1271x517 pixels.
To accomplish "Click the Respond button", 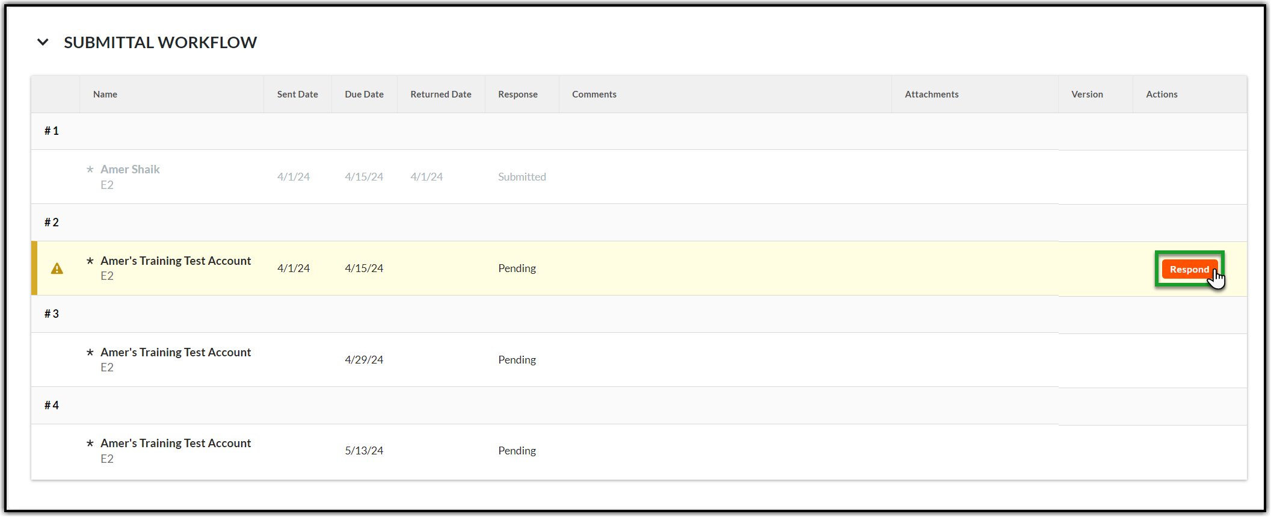I will click(x=1189, y=269).
